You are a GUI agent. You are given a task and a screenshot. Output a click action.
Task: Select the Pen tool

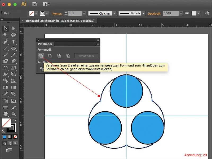(x=6, y=42)
